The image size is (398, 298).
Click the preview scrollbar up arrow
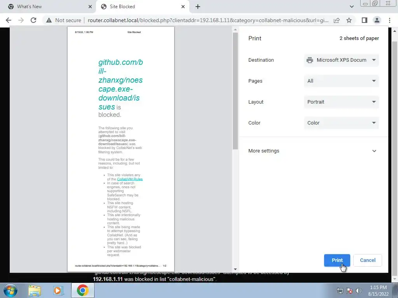point(235,29)
